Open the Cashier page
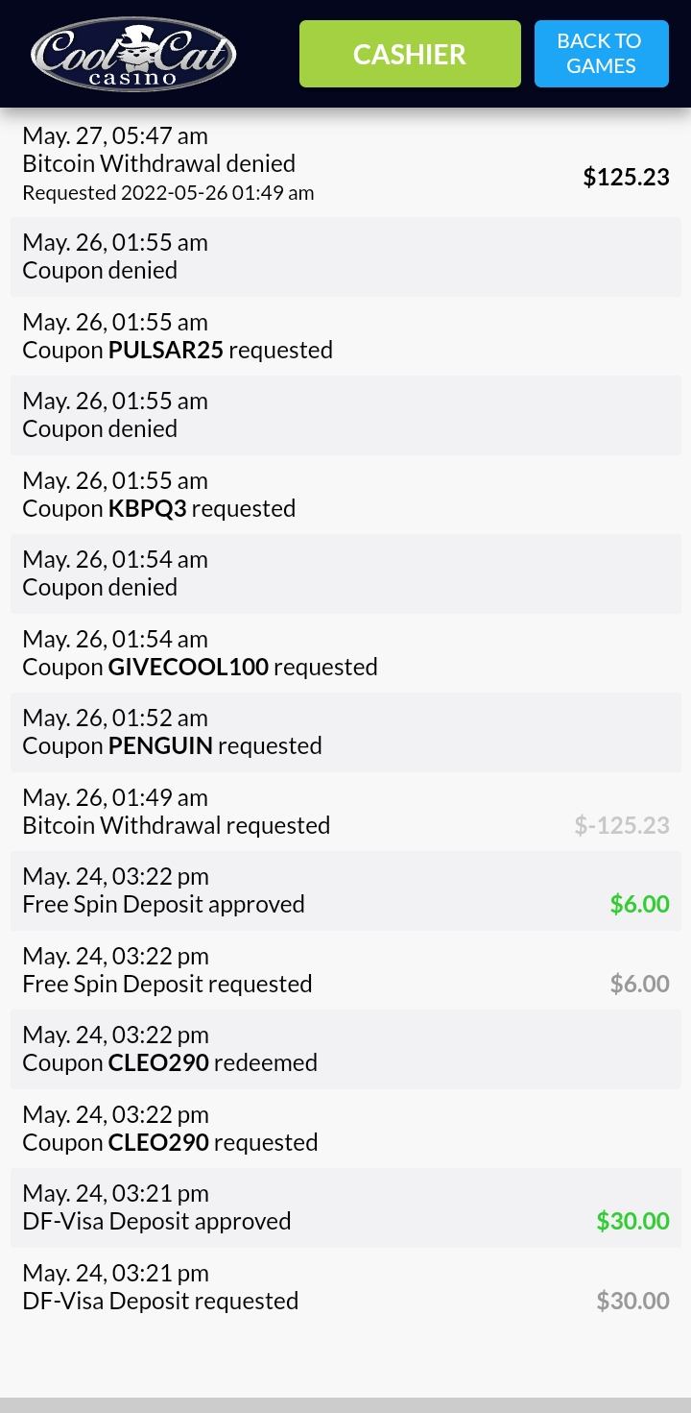 pyautogui.click(x=410, y=54)
